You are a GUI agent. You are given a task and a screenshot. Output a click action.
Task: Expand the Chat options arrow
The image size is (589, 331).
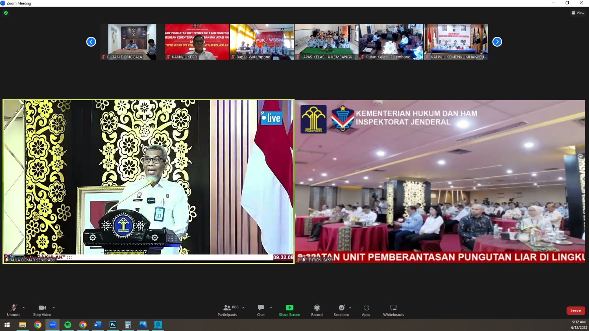click(271, 308)
